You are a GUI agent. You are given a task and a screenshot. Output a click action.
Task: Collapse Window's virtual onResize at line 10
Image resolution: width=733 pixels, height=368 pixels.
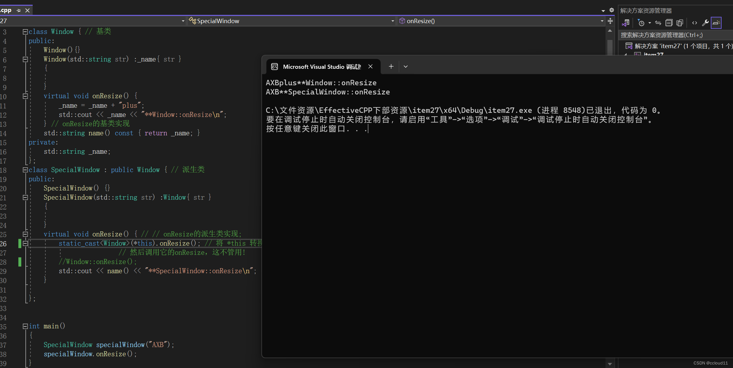[x=25, y=96]
